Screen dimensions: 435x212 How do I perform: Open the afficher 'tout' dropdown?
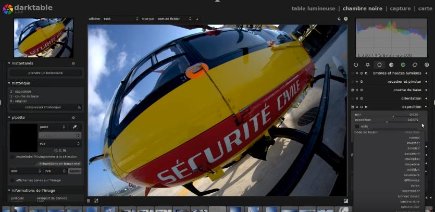121,19
